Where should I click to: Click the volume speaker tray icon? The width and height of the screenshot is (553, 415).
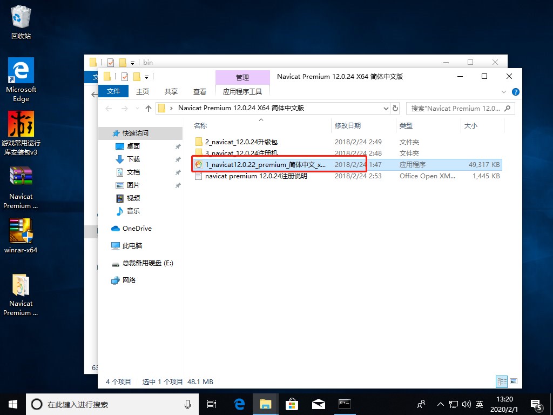[466, 404]
